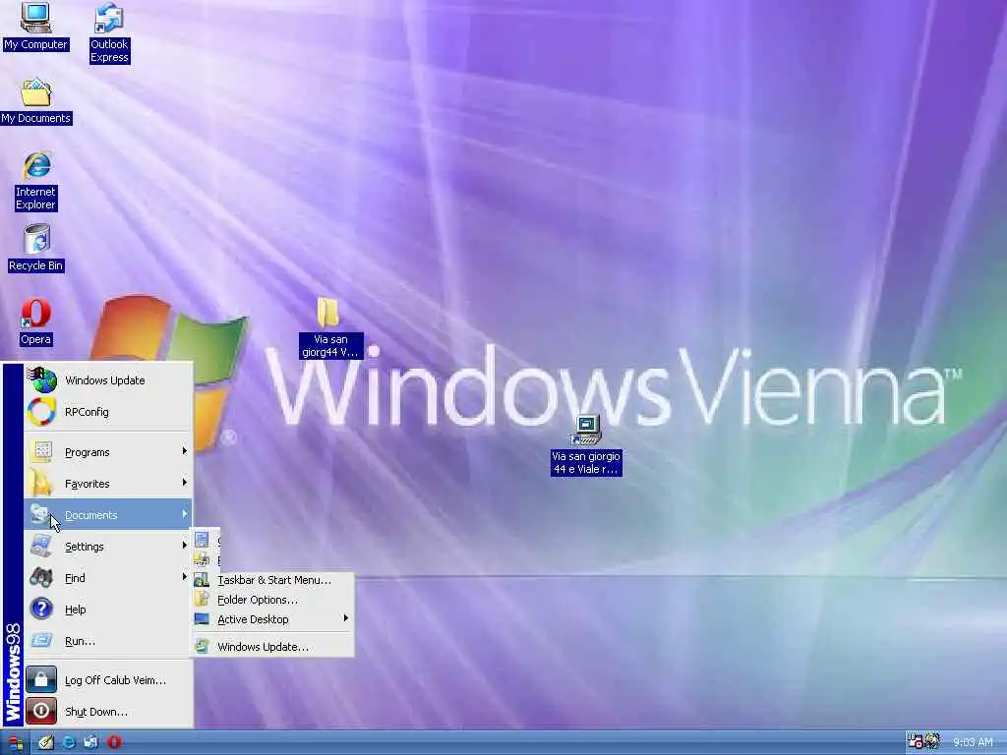Open Help from the Start menu
The image size is (1007, 755).
pyautogui.click(x=108, y=610)
